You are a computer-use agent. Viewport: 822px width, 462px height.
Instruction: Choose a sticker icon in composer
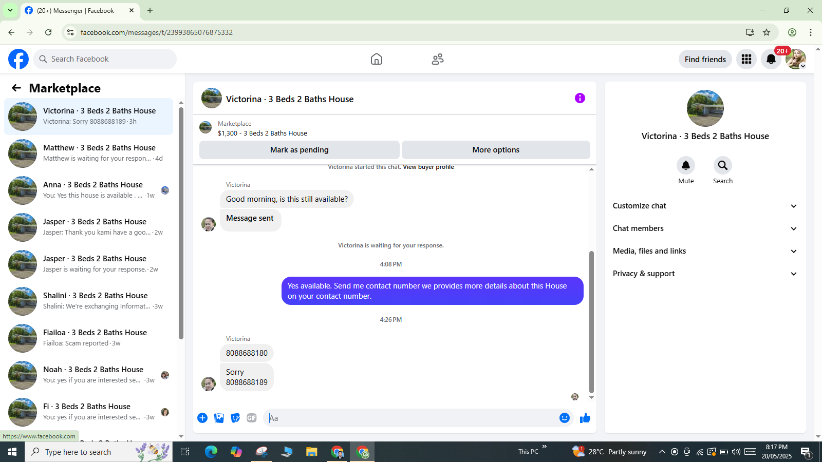[235, 418]
